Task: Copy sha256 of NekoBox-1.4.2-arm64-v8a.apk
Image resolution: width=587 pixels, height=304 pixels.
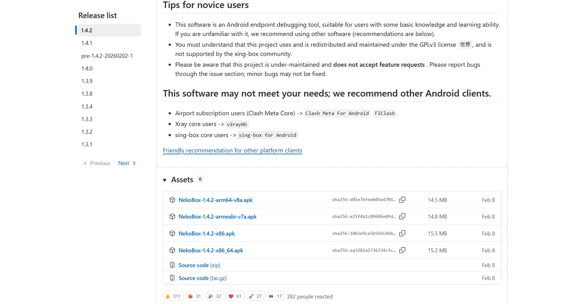Action: (x=402, y=200)
